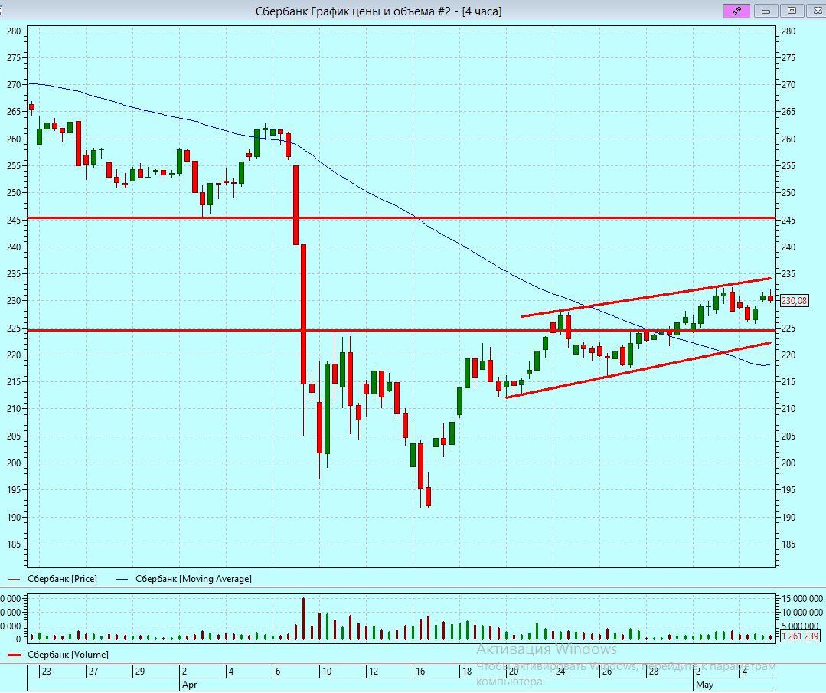The height and width of the screenshot is (693, 826).
Task: Click the 280 label on right price axis
Action: coord(788,31)
